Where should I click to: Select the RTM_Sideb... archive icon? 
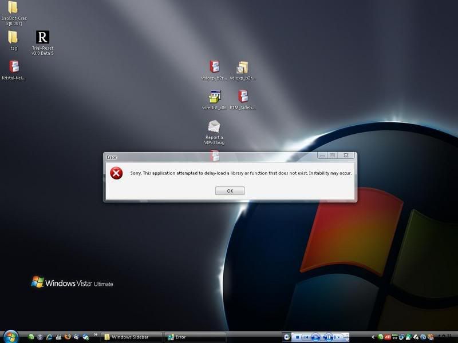pyautogui.click(x=242, y=96)
